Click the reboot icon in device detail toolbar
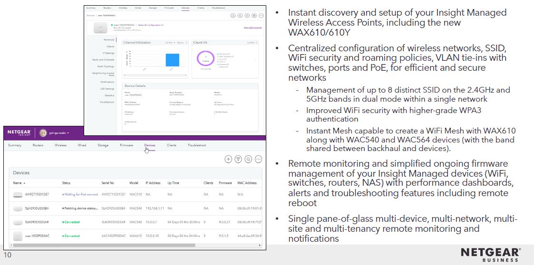Viewport: 534px width, 265px height. (240, 15)
